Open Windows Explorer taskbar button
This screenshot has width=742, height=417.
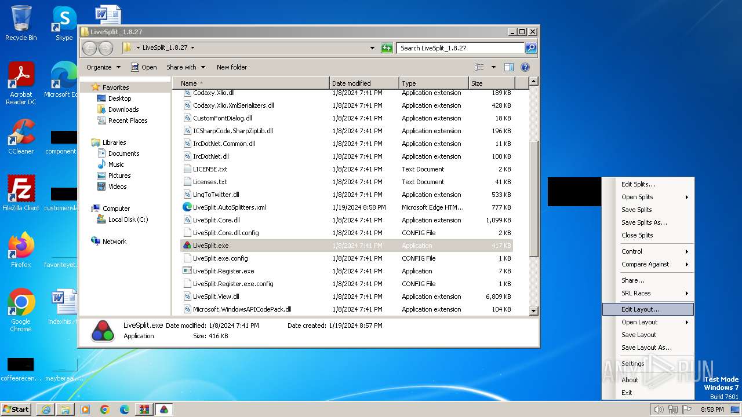coord(66,409)
